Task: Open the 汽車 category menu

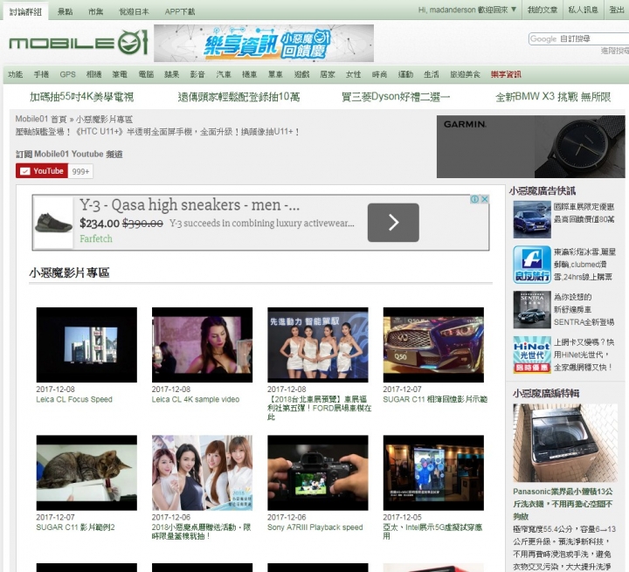Action: [x=224, y=74]
